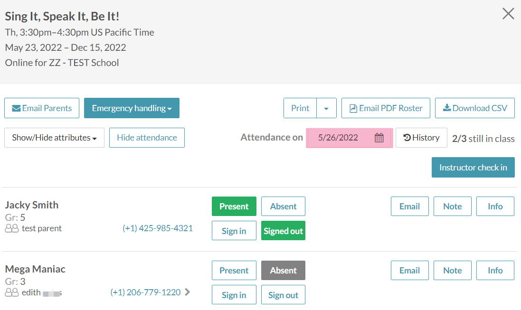
Task: Click the Instructor check in button
Action: 473,168
